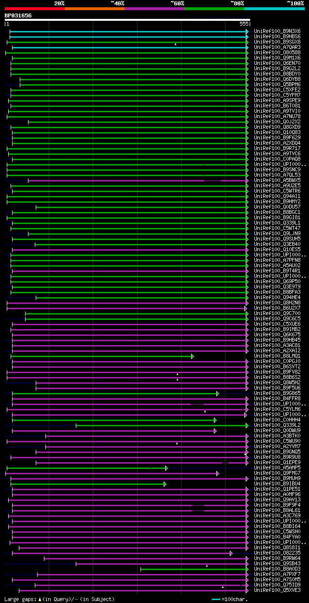Click alignment bar of UniRef100_Q0J2X2

pos(138,121)
